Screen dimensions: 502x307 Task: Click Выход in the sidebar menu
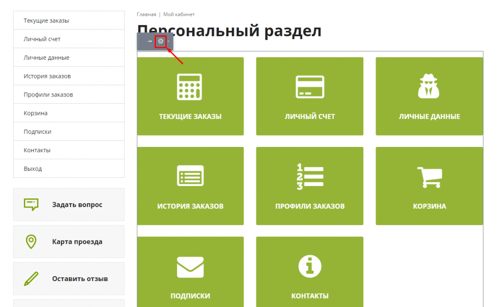69,168
